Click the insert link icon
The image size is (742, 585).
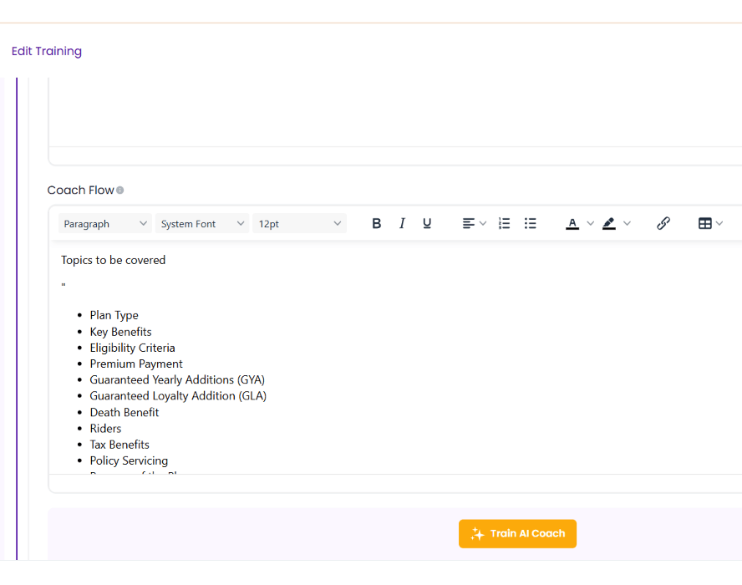(x=663, y=224)
